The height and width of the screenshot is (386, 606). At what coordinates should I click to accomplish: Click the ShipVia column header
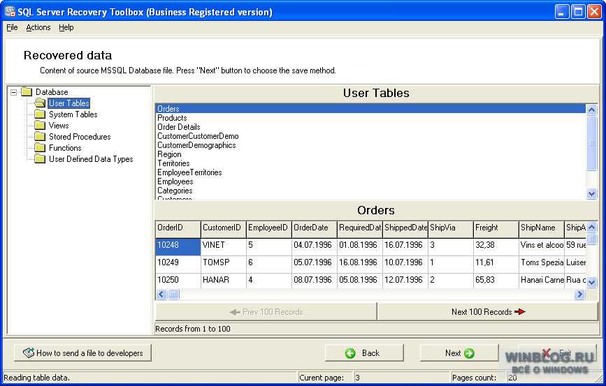click(x=451, y=229)
